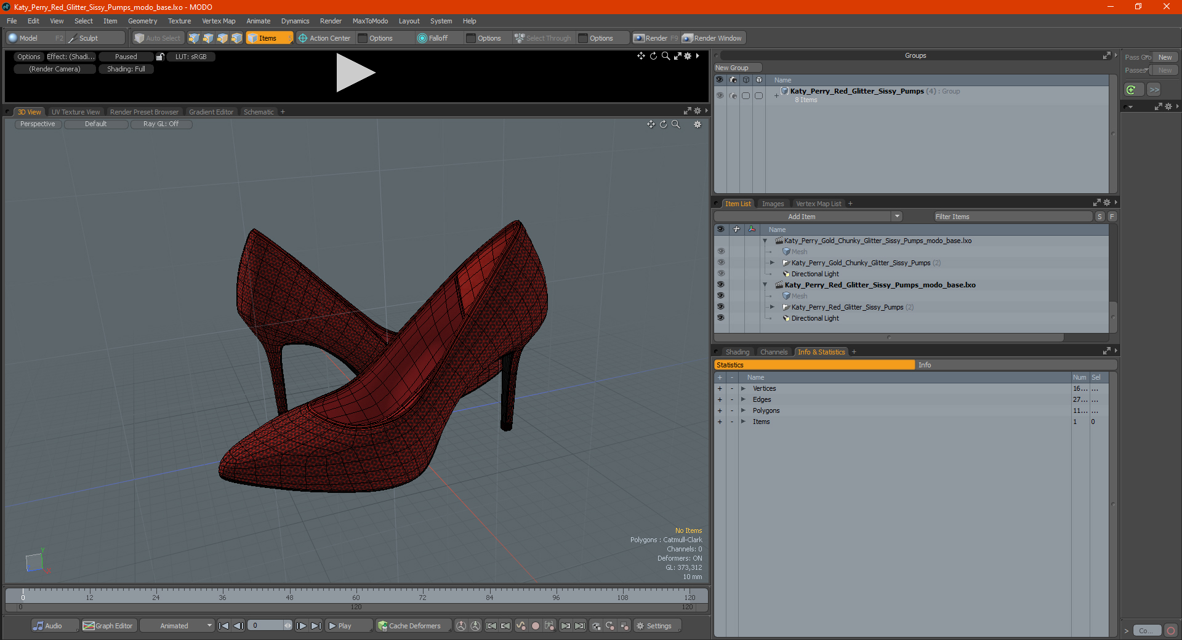Toggle eye for Gold scene Mesh row
Image resolution: width=1182 pixels, height=640 pixels.
click(720, 252)
